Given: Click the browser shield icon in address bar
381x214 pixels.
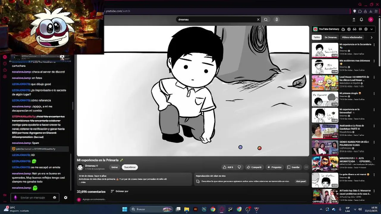Looking at the screenshot, I should [355, 11].
